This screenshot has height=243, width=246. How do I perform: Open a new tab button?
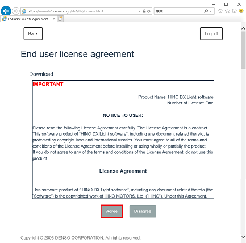60,19
